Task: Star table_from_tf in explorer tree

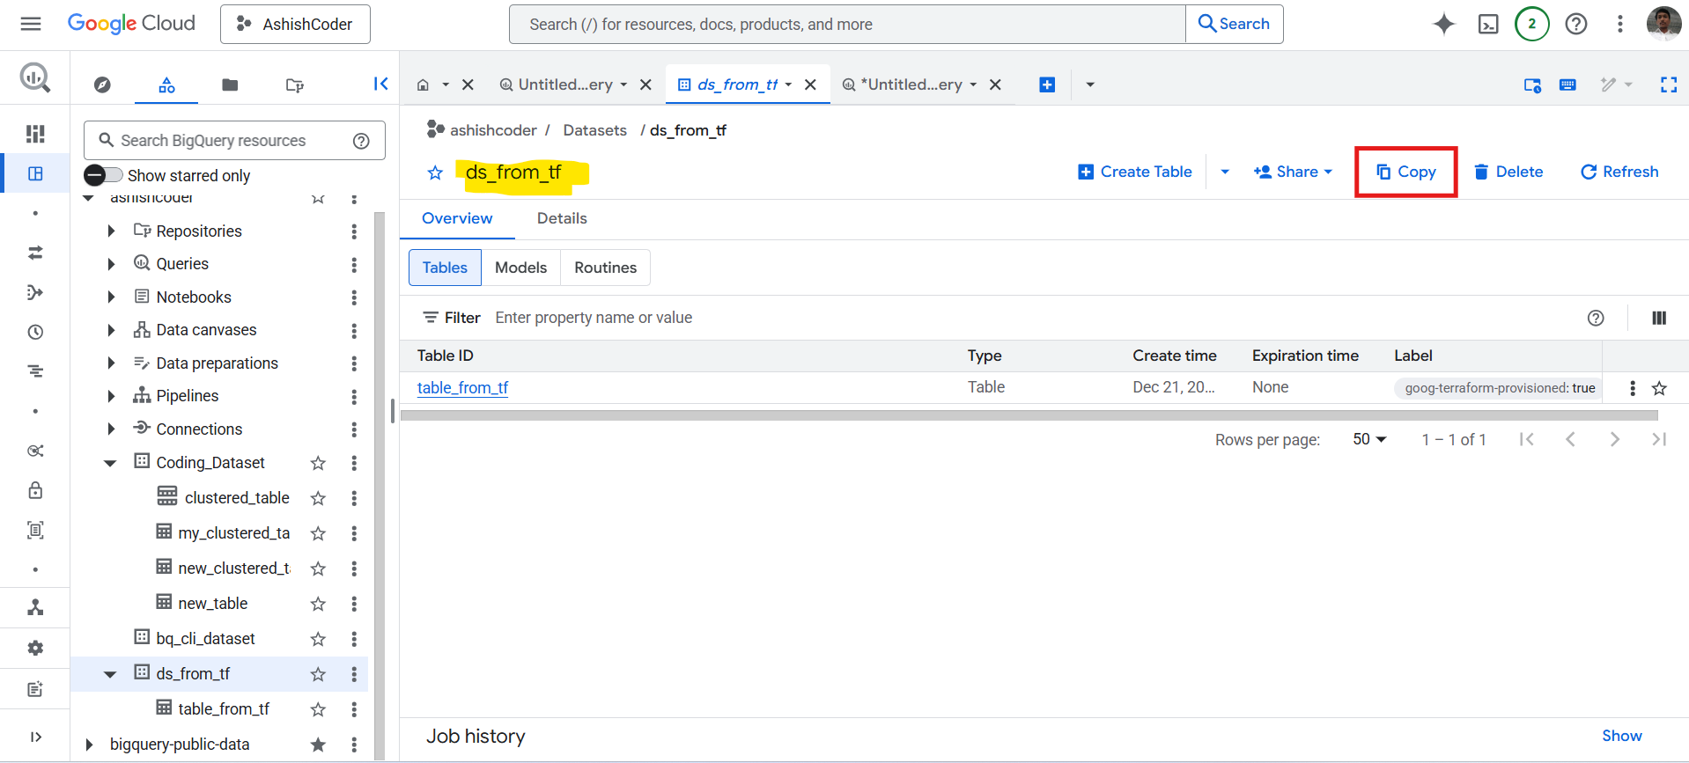Action: tap(318, 709)
